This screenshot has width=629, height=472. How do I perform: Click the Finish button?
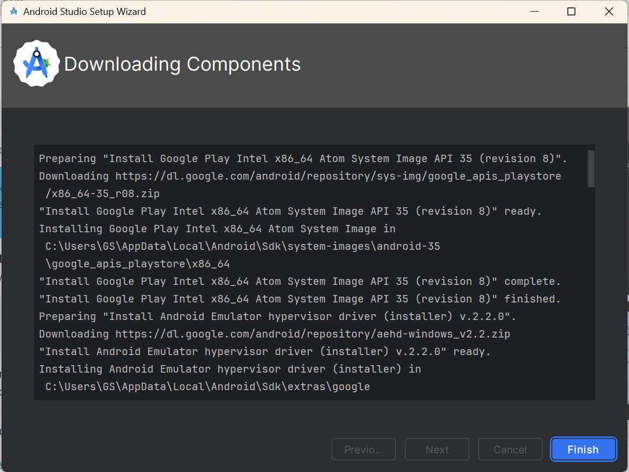tap(583, 449)
